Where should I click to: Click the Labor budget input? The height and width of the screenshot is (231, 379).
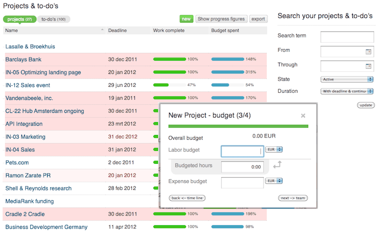coord(242,151)
